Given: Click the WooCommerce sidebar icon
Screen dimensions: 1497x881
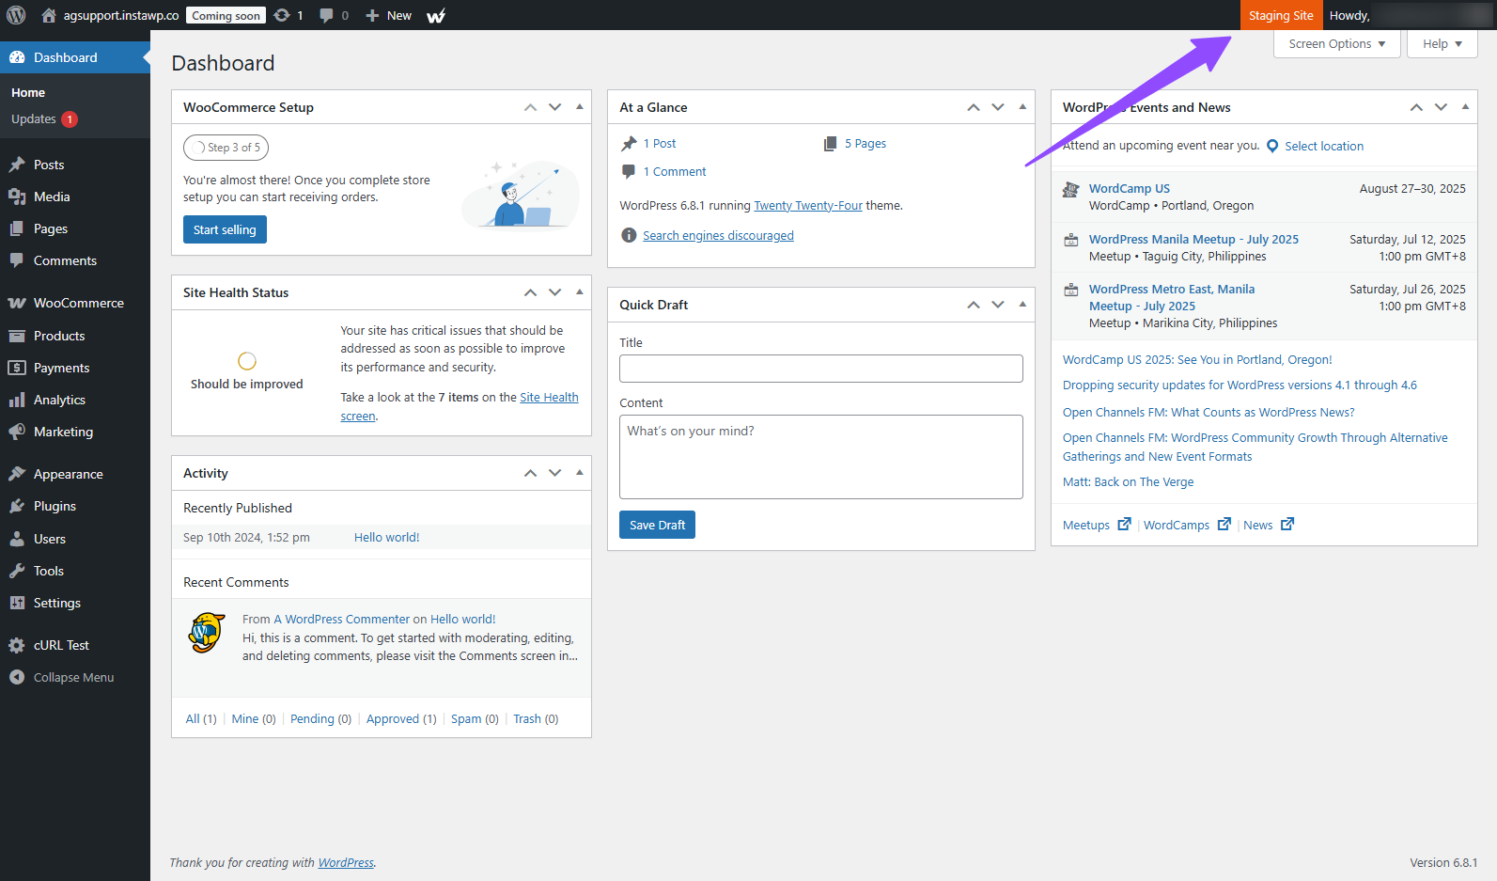Looking at the screenshot, I should coord(17,303).
